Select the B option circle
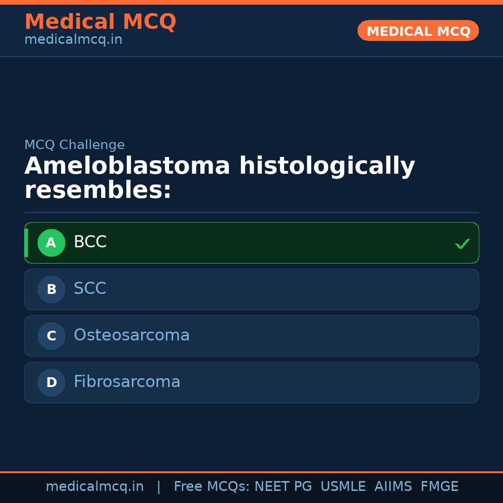Image resolution: width=503 pixels, height=503 pixels. (51, 289)
